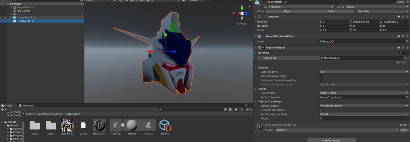Expand Stage Director hierarchy node
The width and height of the screenshot is (410, 142).
[x=11, y=7]
